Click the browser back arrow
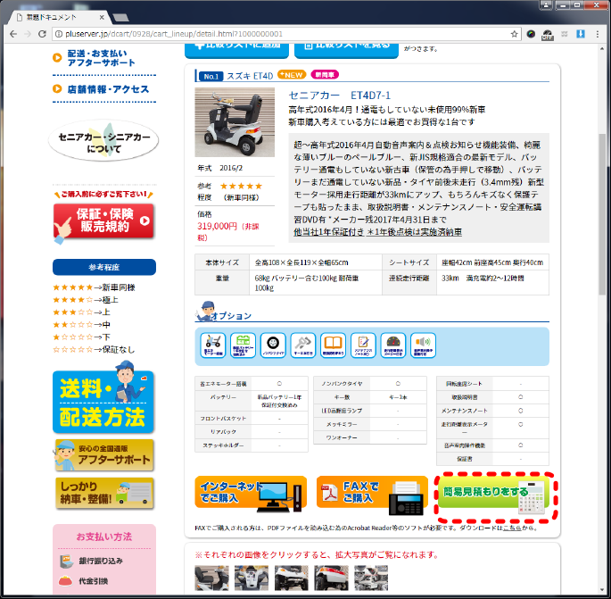 [x=13, y=34]
